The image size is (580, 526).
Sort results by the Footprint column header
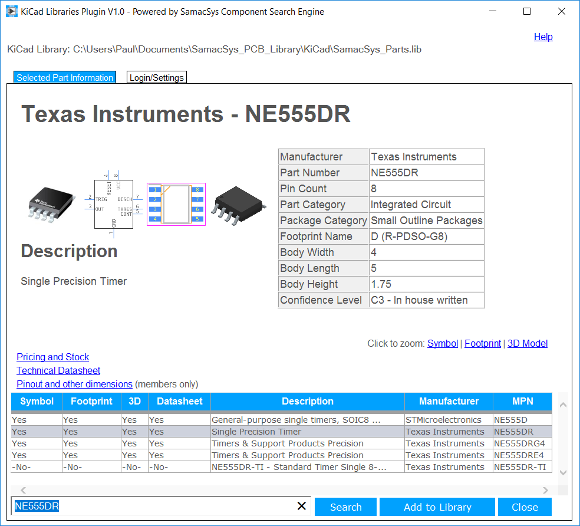pos(91,401)
